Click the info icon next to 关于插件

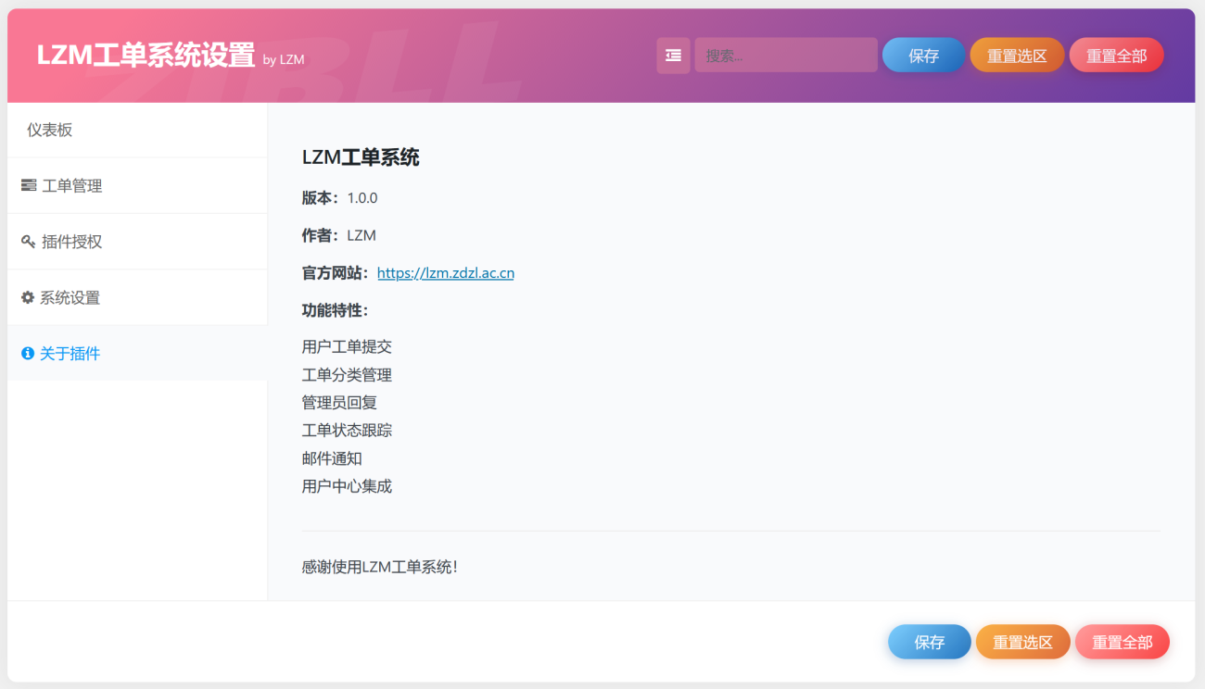coord(27,353)
